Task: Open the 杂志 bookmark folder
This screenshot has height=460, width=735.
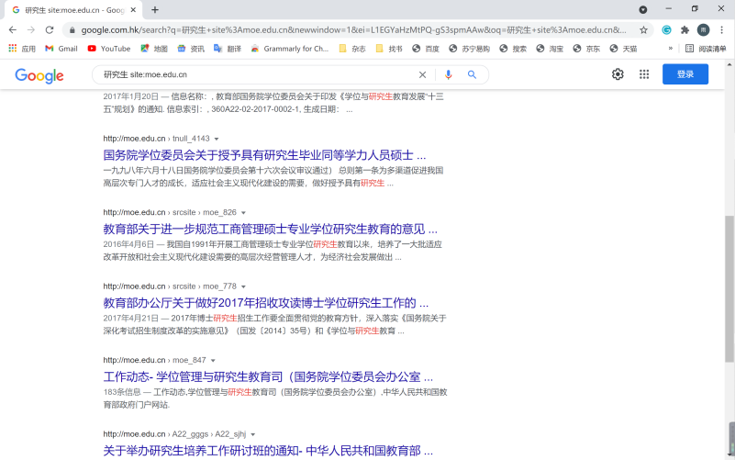Action: click(352, 49)
